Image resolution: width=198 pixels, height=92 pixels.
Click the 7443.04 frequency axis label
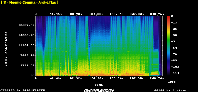click(x=27, y=55)
